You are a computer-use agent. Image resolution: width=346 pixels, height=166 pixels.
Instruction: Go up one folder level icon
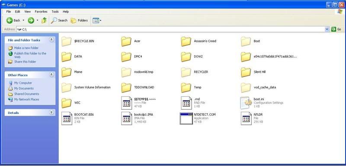pos(44,20)
